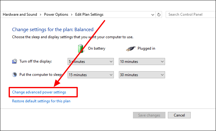Open Change advanced power settings link
216x131 pixels.
39,92
